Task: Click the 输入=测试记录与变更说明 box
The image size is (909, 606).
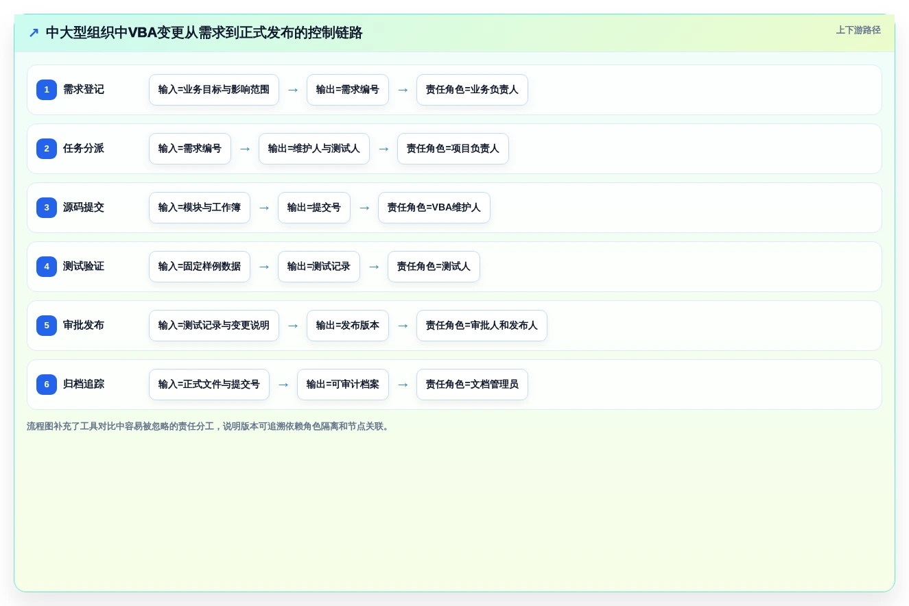Action: pyautogui.click(x=214, y=326)
